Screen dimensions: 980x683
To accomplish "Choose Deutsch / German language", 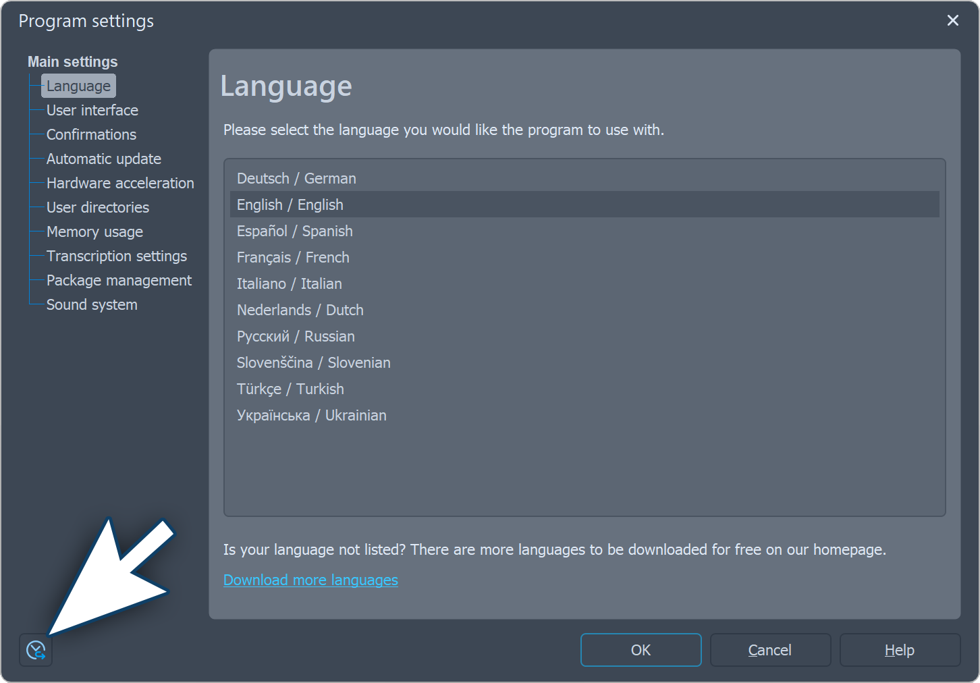I will (x=296, y=178).
